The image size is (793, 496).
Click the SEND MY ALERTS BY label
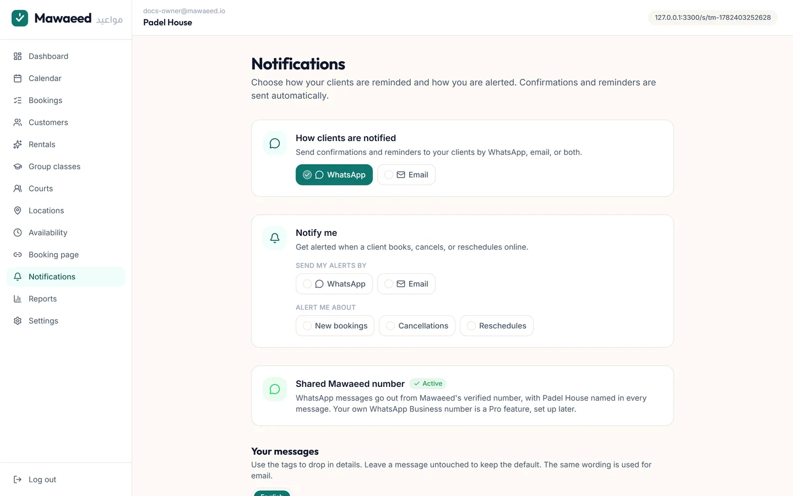(331, 266)
